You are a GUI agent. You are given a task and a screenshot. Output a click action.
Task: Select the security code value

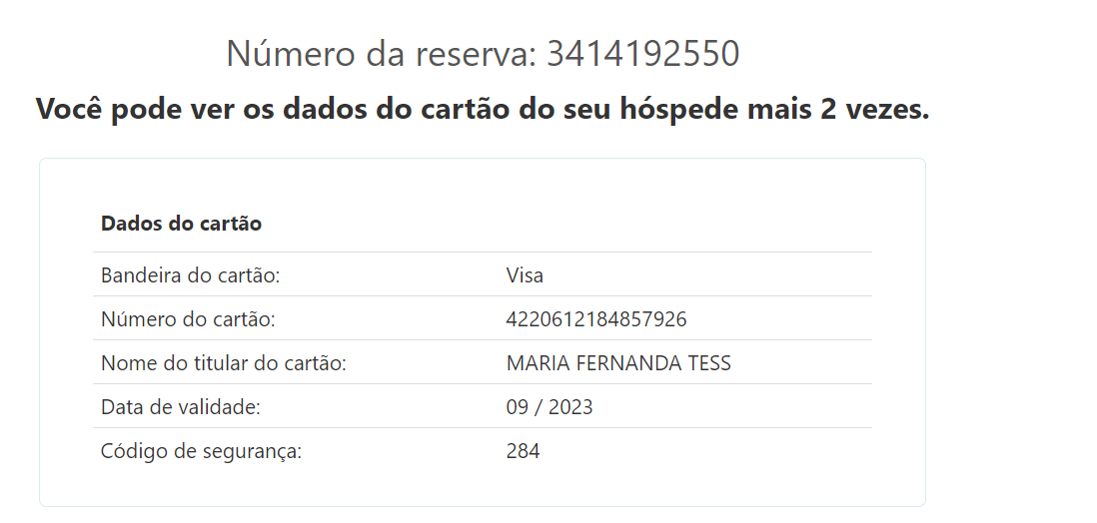[523, 451]
